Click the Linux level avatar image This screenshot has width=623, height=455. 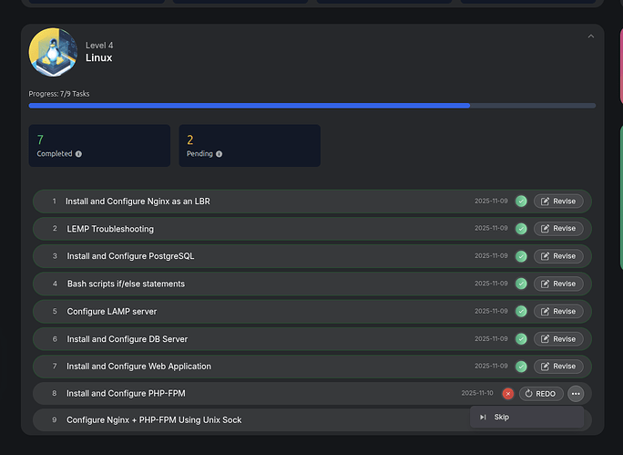[53, 51]
